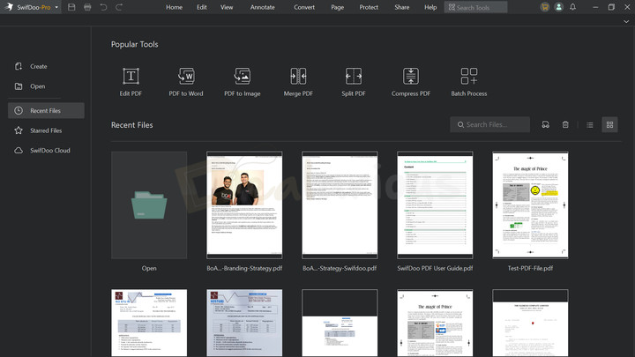The width and height of the screenshot is (635, 357).
Task: Click the Test-PDF-File.pdf file name
Action: pos(530,268)
